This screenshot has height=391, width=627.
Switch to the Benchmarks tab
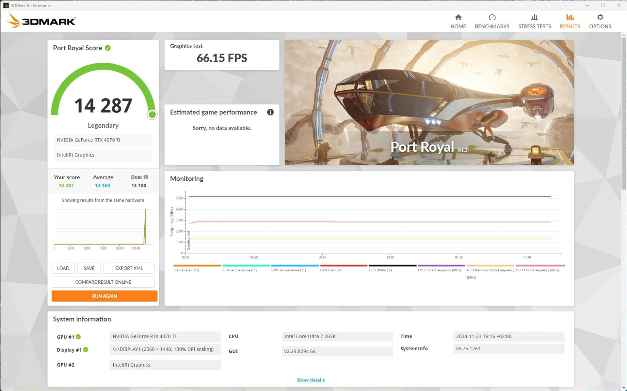pyautogui.click(x=492, y=22)
